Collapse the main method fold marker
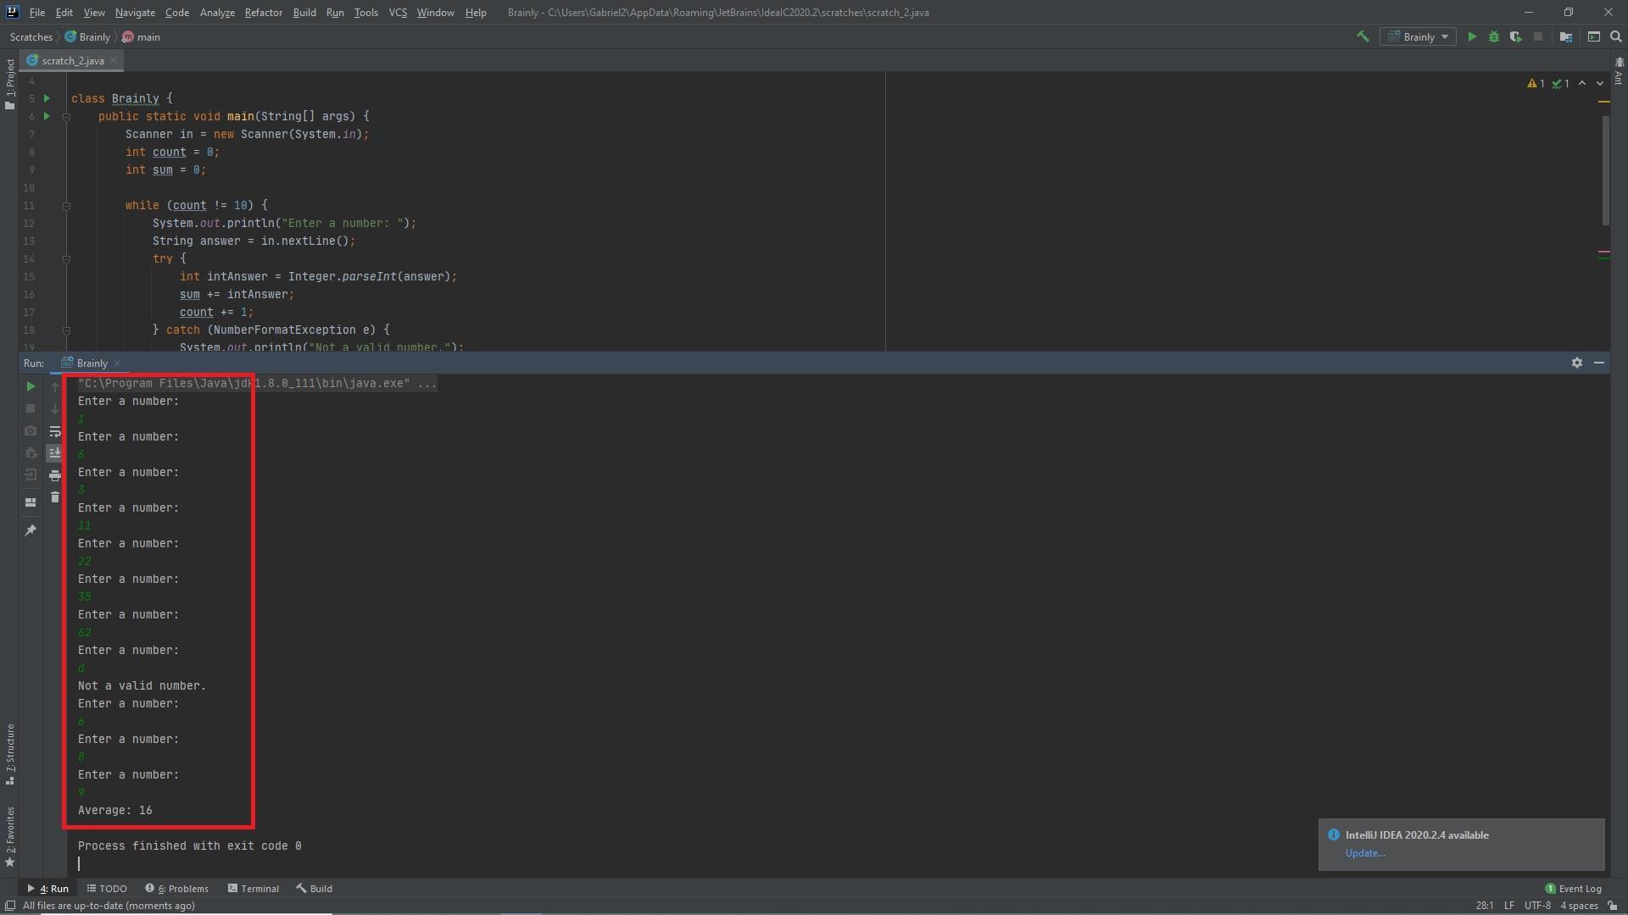Image resolution: width=1628 pixels, height=915 pixels. tap(66, 117)
